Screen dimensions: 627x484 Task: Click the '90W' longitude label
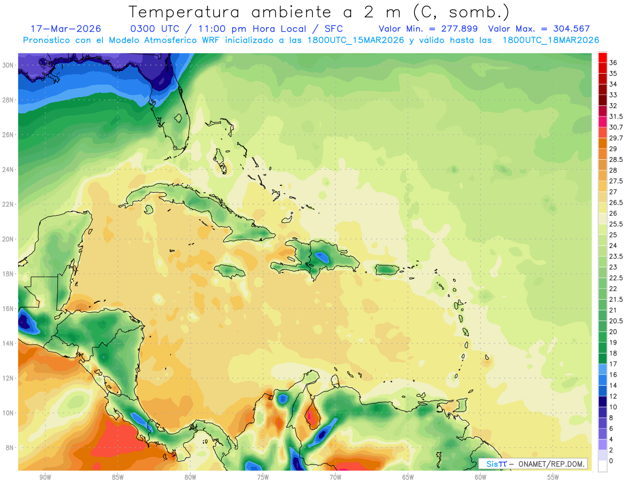click(45, 477)
